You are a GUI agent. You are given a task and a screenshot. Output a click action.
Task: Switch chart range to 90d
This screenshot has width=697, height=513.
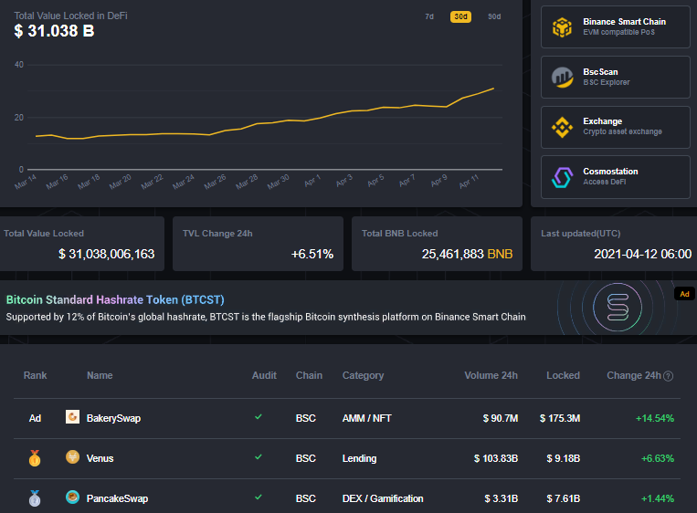click(493, 16)
